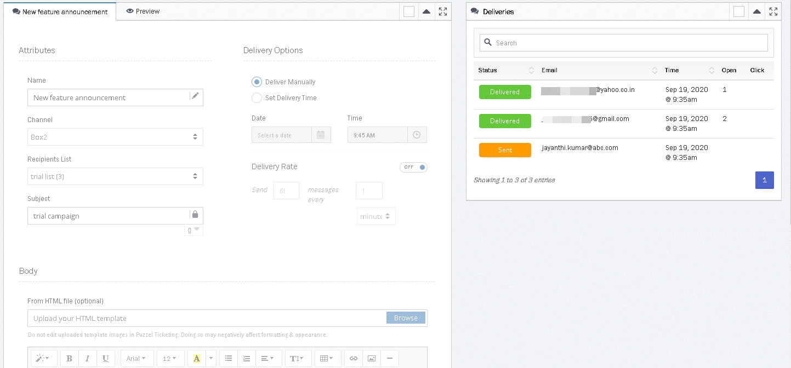Select the Deliver Manually radio button

(x=257, y=82)
